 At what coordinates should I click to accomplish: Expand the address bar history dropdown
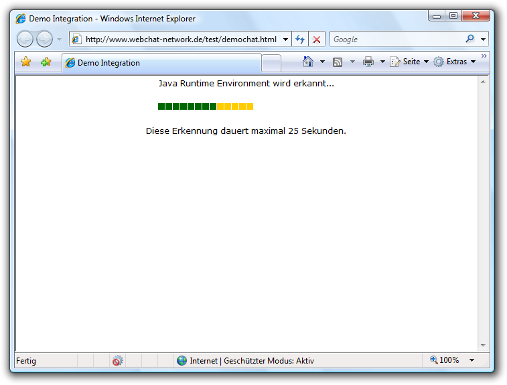pos(285,40)
